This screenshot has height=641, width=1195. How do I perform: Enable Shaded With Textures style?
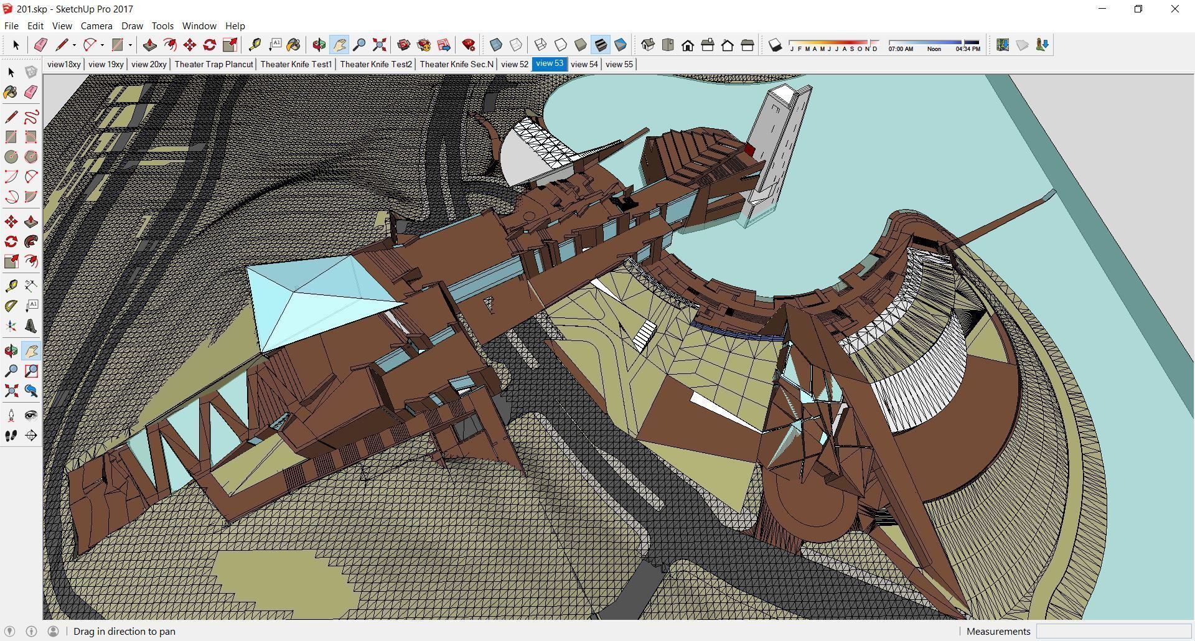pyautogui.click(x=601, y=45)
